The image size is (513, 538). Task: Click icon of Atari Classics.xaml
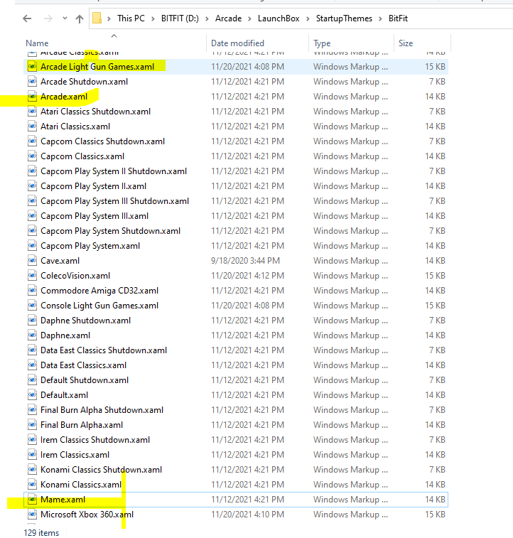point(32,127)
